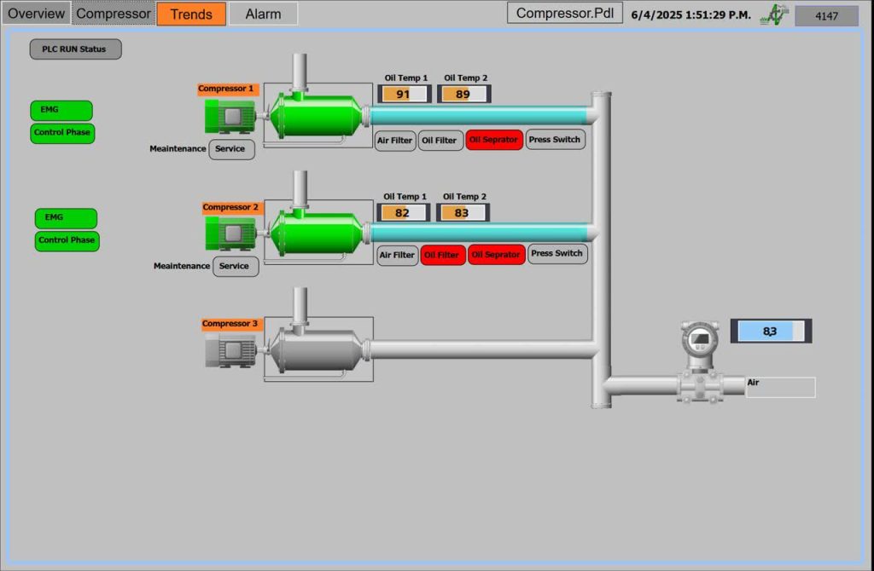Click the green logo in header
This screenshot has height=571, width=874.
(x=774, y=14)
